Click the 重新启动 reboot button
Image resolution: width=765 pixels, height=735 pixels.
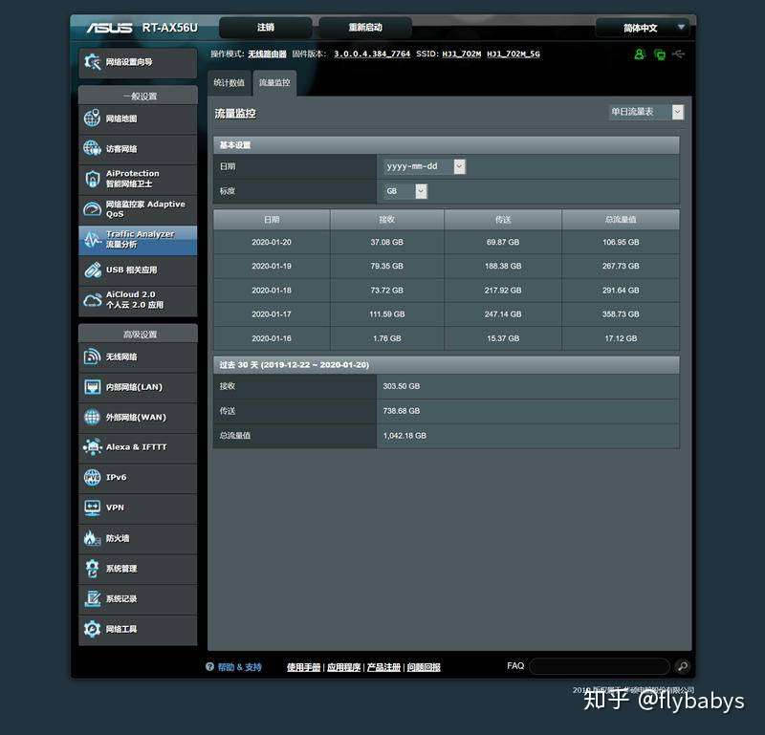pos(365,28)
